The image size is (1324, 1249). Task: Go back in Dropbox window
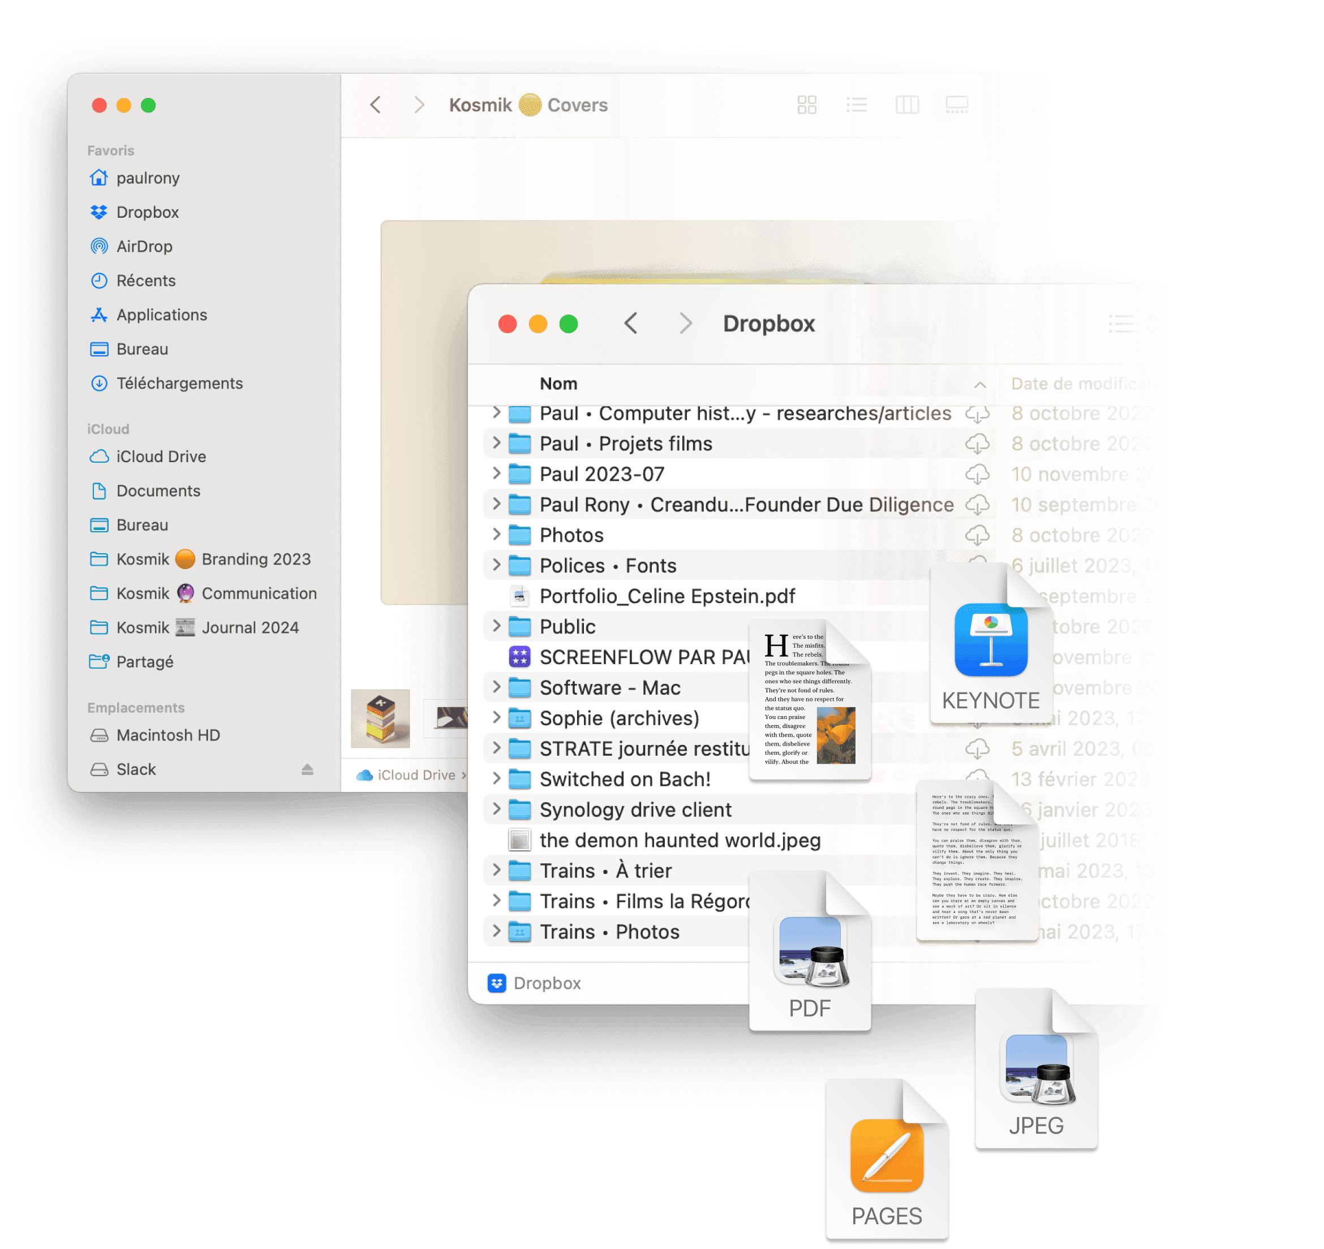click(631, 324)
